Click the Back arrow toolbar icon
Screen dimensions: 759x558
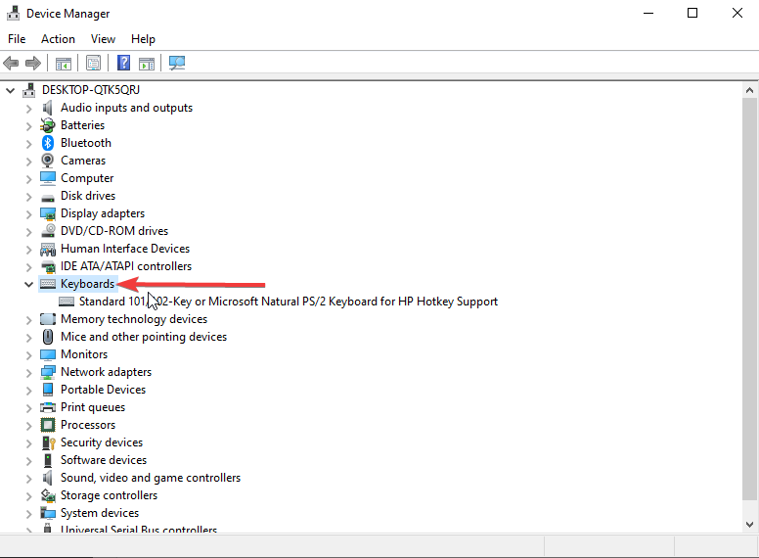[11, 63]
